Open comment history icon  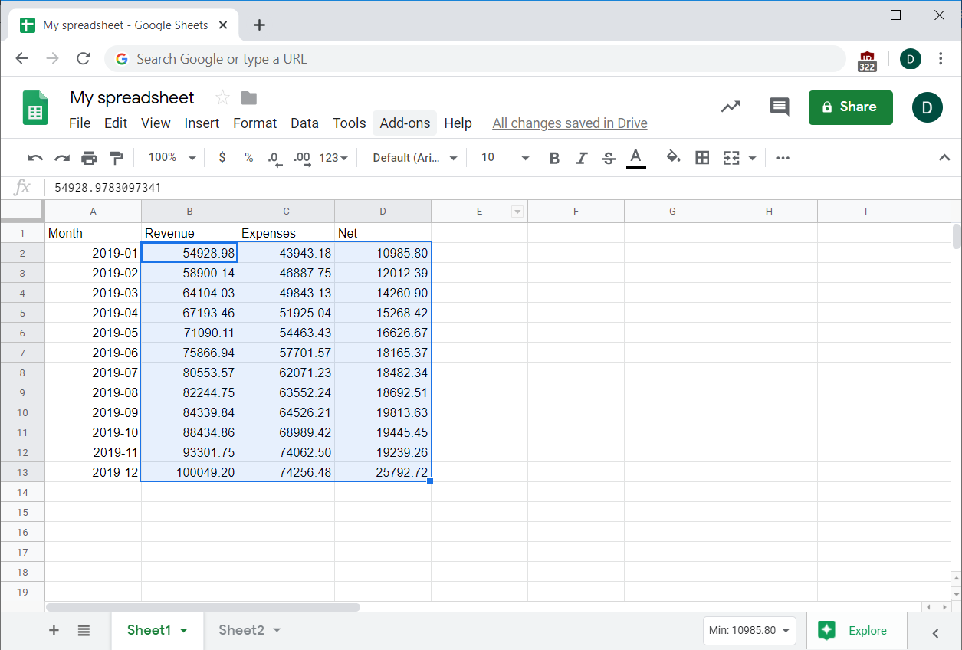click(x=779, y=107)
